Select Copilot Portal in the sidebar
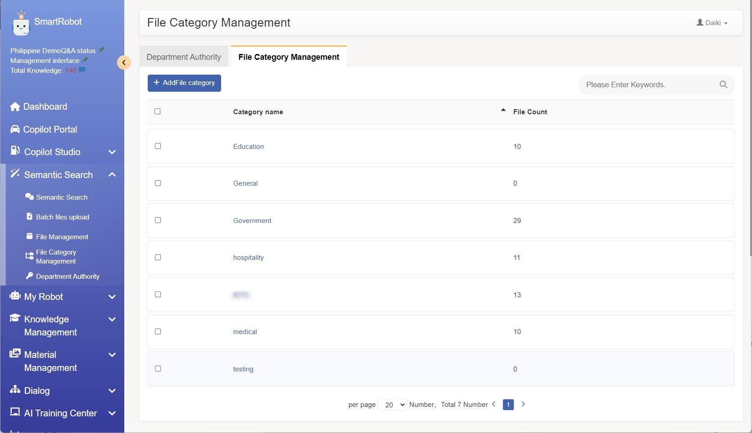This screenshot has height=433, width=752. coord(50,129)
